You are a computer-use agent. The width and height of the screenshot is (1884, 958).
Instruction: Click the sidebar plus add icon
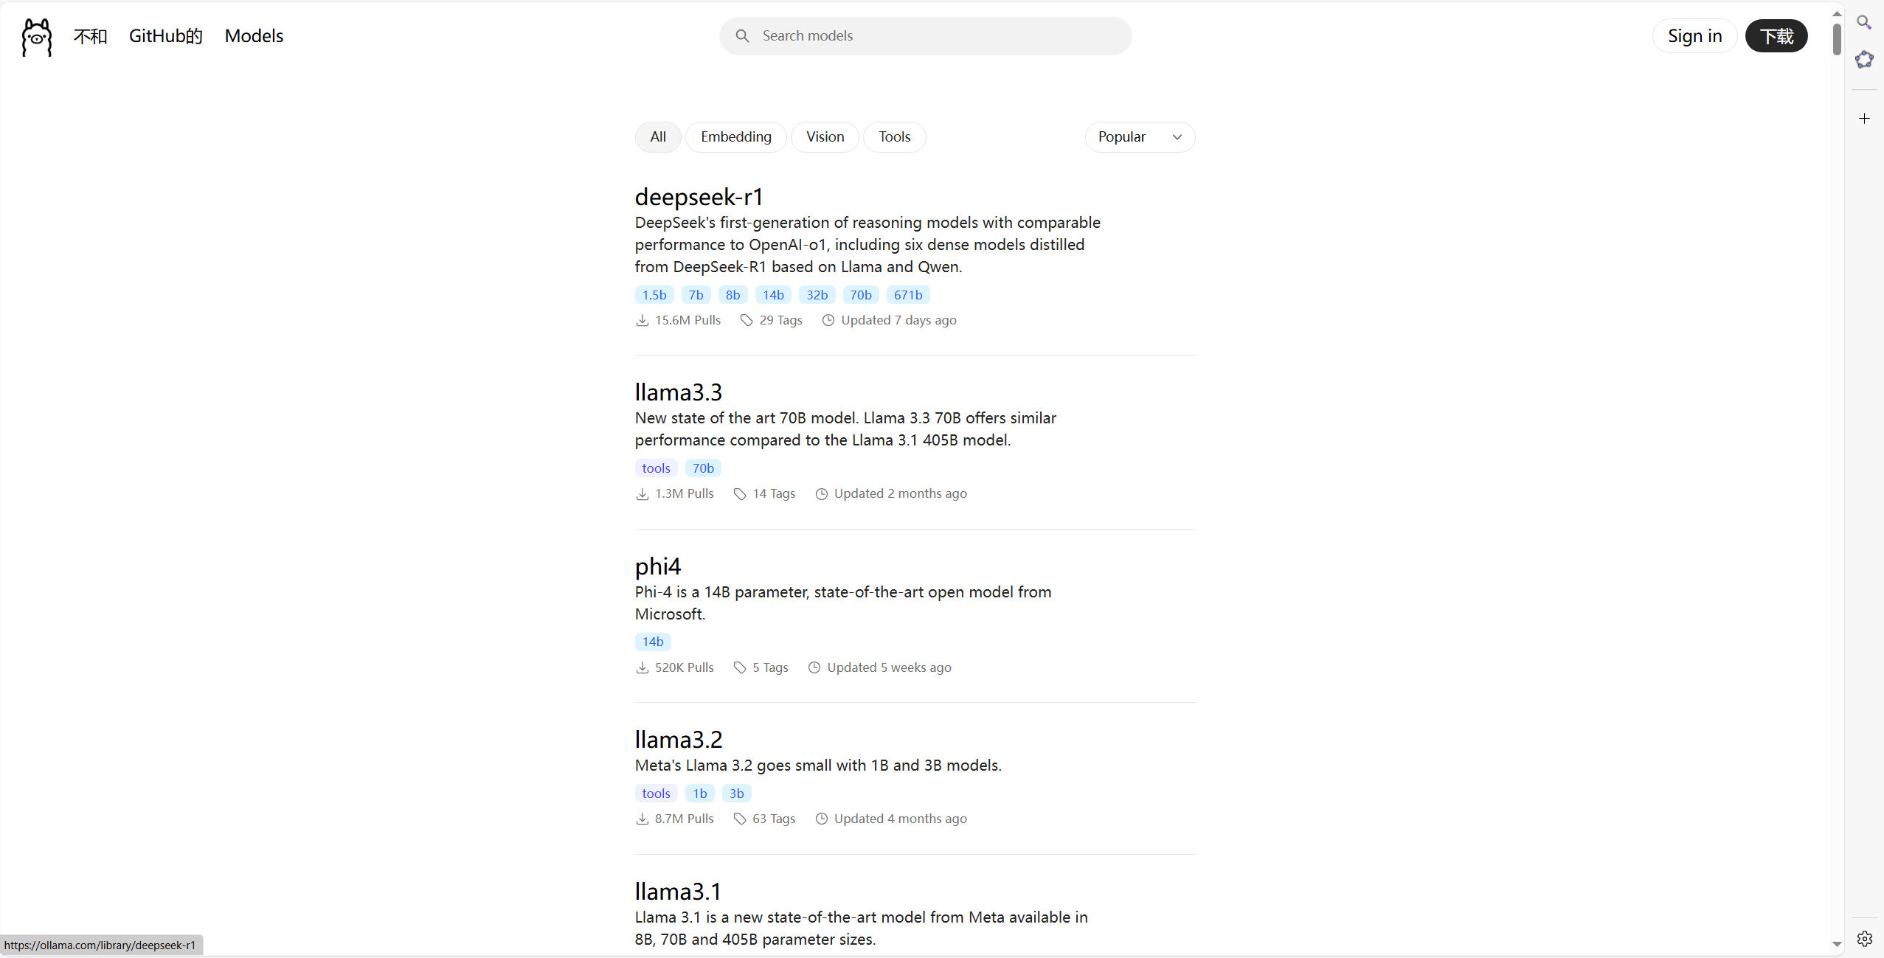coord(1864,119)
